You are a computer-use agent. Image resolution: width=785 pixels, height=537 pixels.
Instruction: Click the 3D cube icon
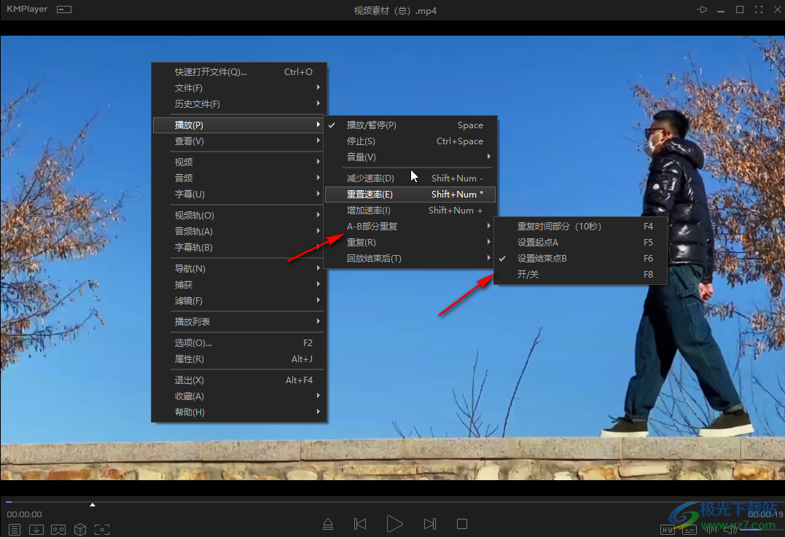pos(80,529)
